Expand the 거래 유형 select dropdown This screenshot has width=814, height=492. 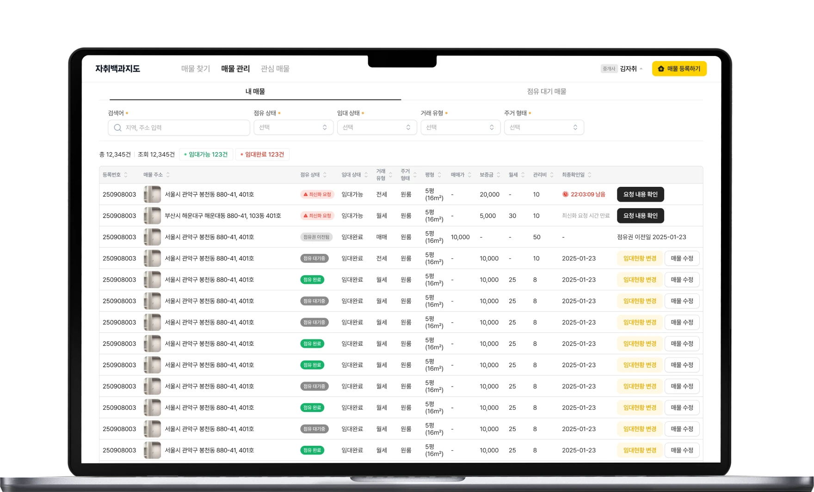[460, 128]
